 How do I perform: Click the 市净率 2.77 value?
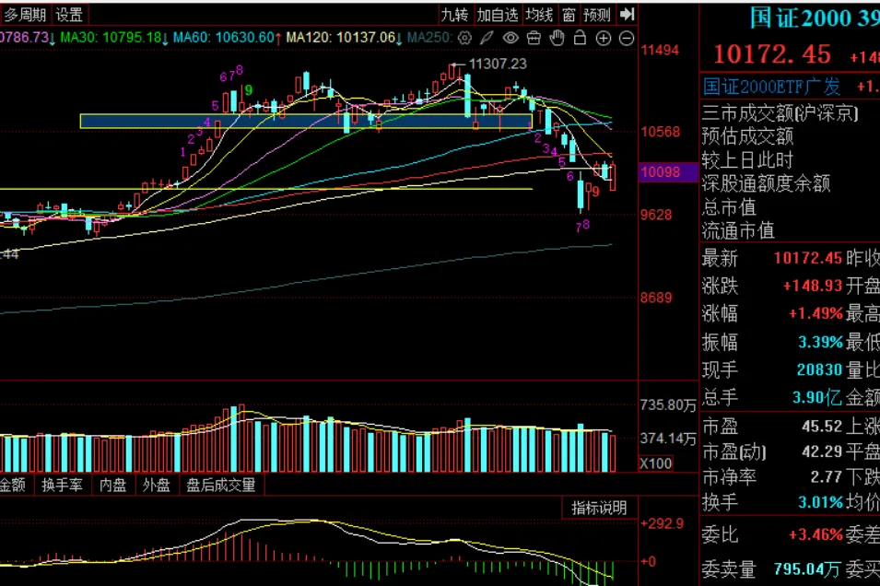[x=827, y=477]
